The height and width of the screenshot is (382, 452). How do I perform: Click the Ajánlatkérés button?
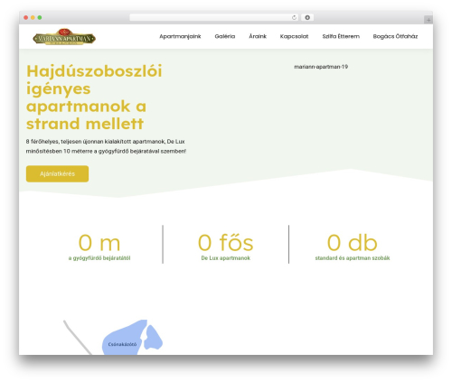point(57,173)
